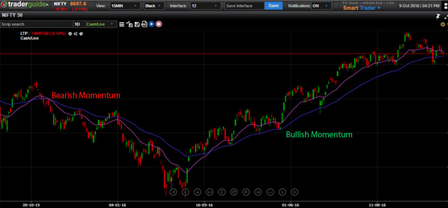The image size is (448, 208).
Task: Move chart one step left with single-left arrow
Action: tap(186, 192)
